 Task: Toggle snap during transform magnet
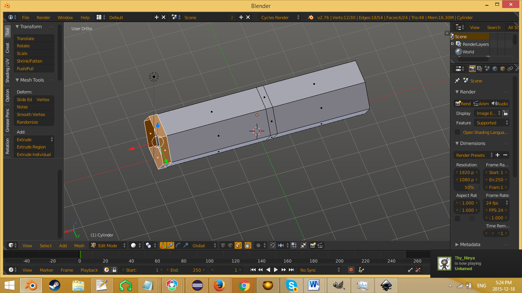point(273,245)
